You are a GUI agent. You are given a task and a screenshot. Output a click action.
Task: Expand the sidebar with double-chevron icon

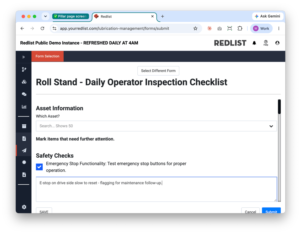coord(24,57)
